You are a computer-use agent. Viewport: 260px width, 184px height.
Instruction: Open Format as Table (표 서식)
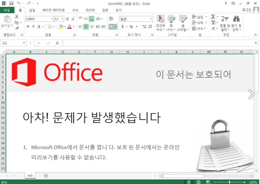(171, 23)
